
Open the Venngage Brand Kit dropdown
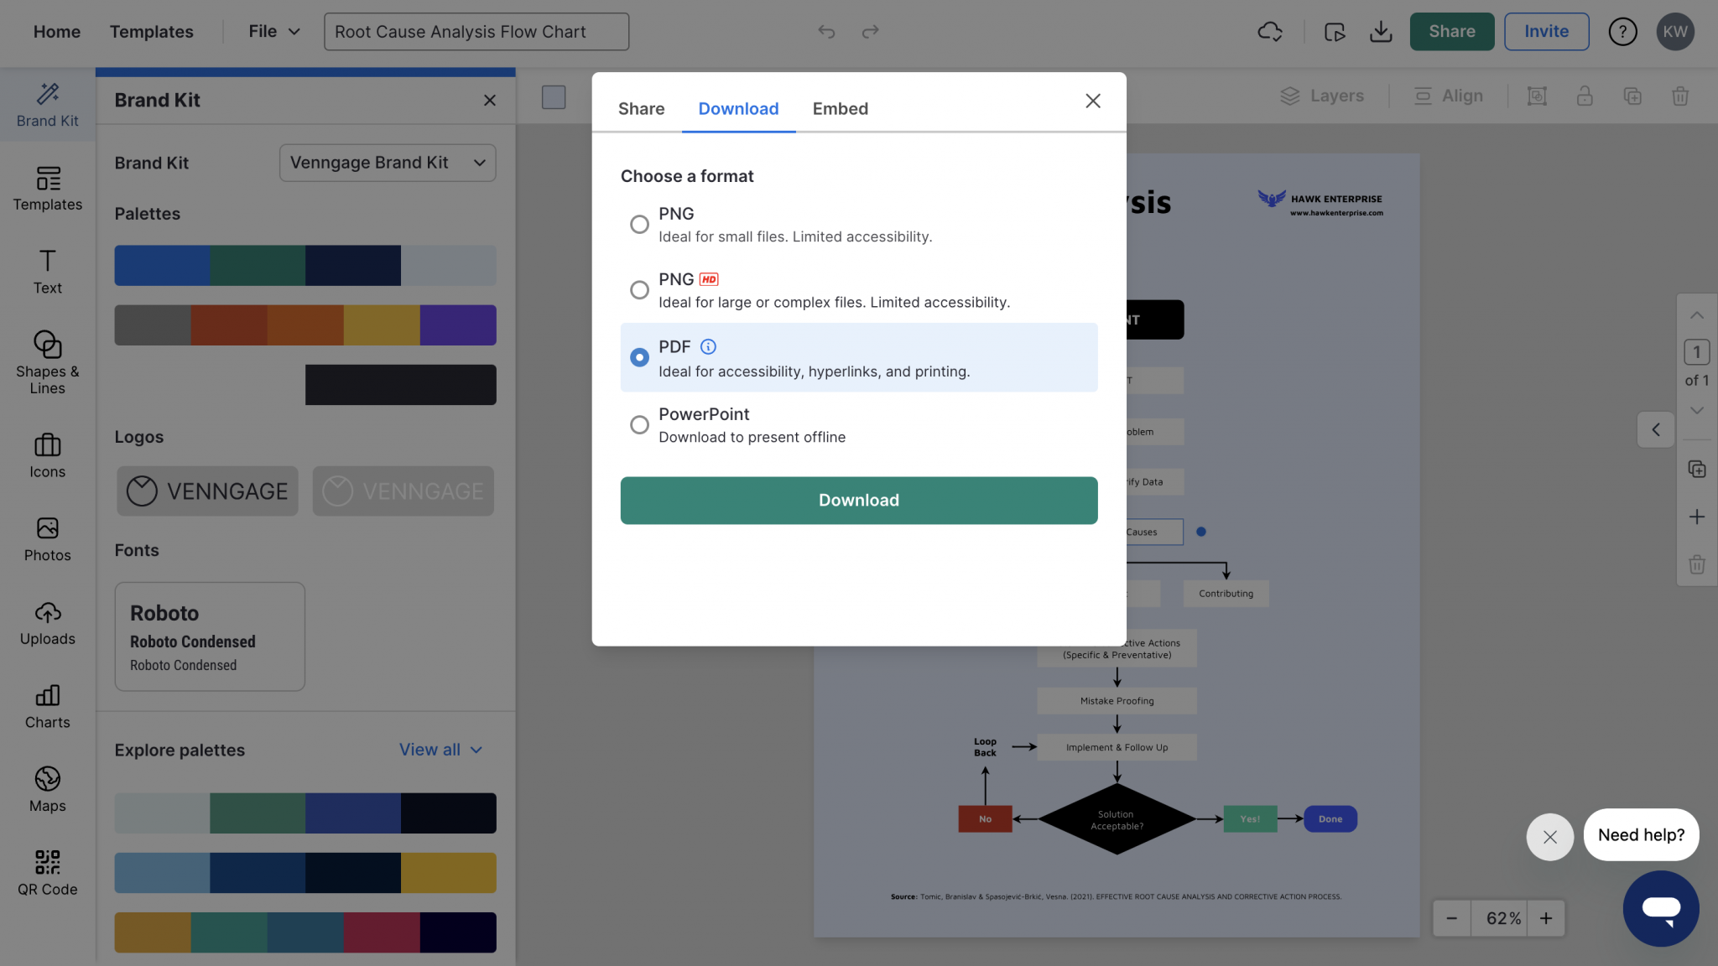click(387, 163)
